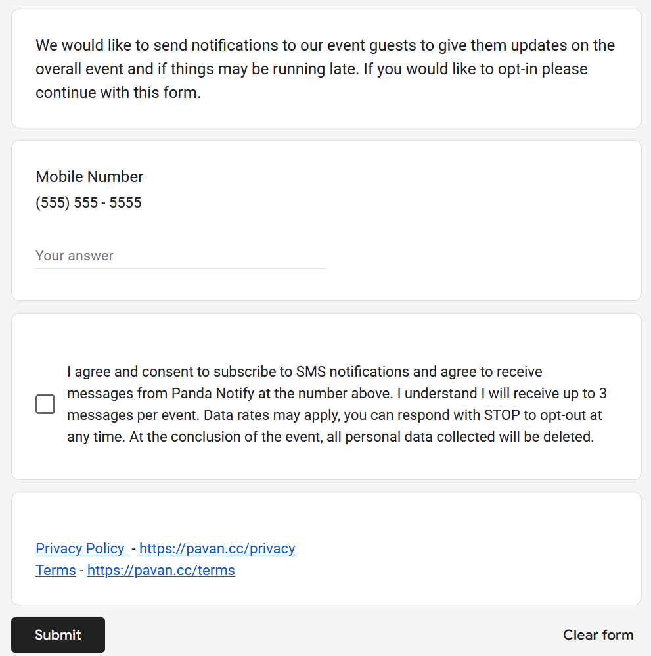Click the Mobile Number answer field
The width and height of the screenshot is (651, 656).
pos(181,256)
